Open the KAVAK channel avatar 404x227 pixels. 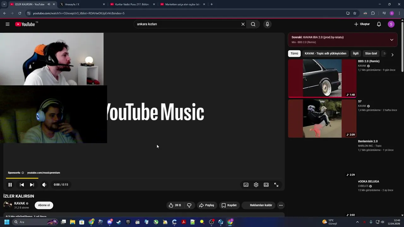[8, 205]
